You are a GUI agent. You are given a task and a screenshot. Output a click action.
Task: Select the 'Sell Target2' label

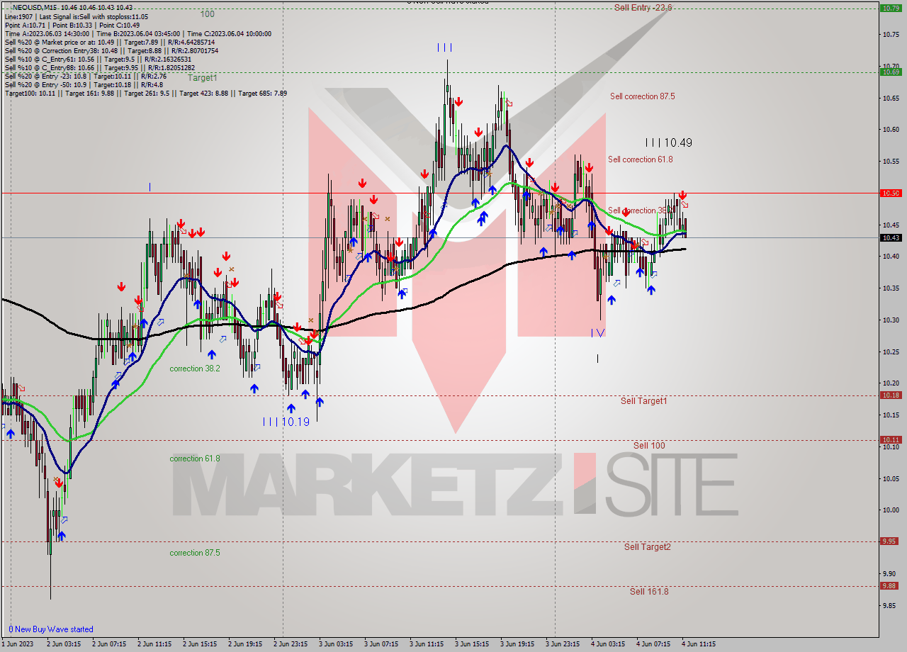[647, 547]
